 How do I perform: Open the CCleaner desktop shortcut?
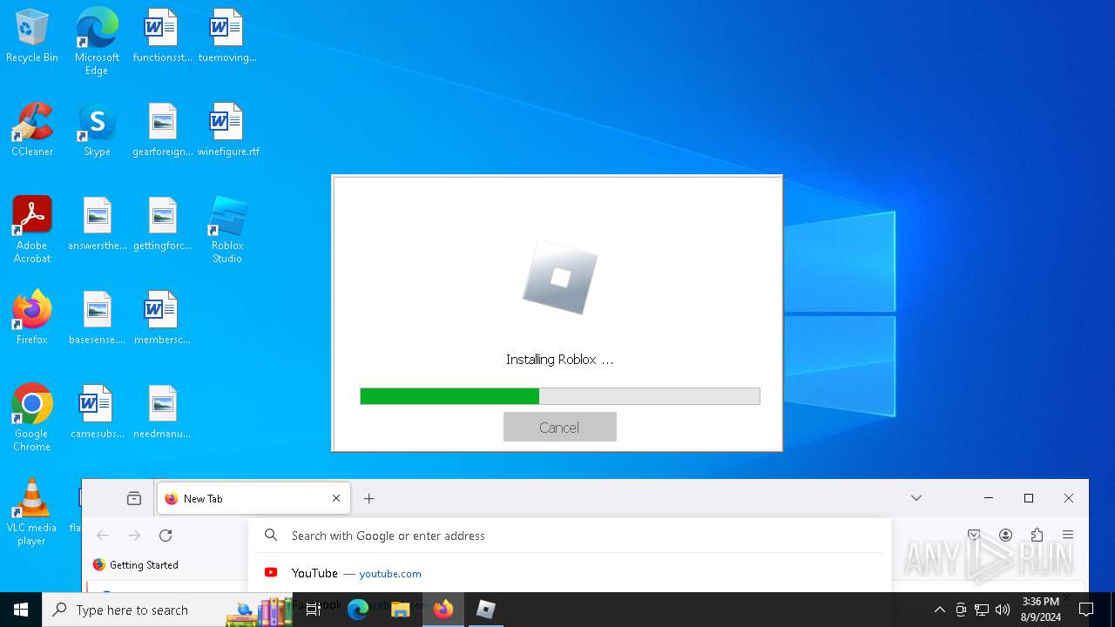(32, 131)
